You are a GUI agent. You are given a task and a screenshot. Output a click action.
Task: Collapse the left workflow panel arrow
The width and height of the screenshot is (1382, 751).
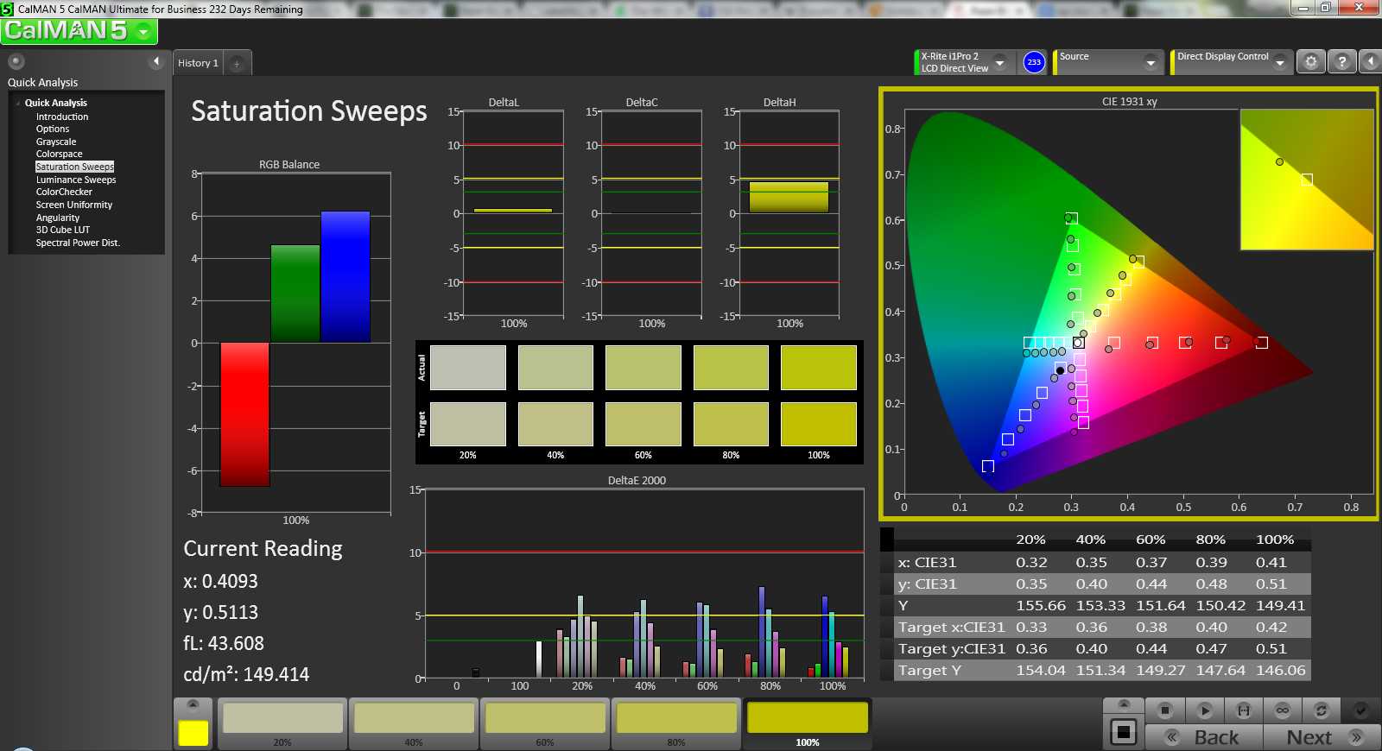(x=156, y=61)
